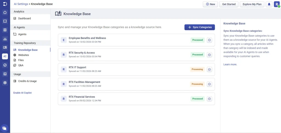This screenshot has width=281, height=133.
Task: Click Processed status of RTX Security & Access
Action: pyautogui.click(x=198, y=55)
